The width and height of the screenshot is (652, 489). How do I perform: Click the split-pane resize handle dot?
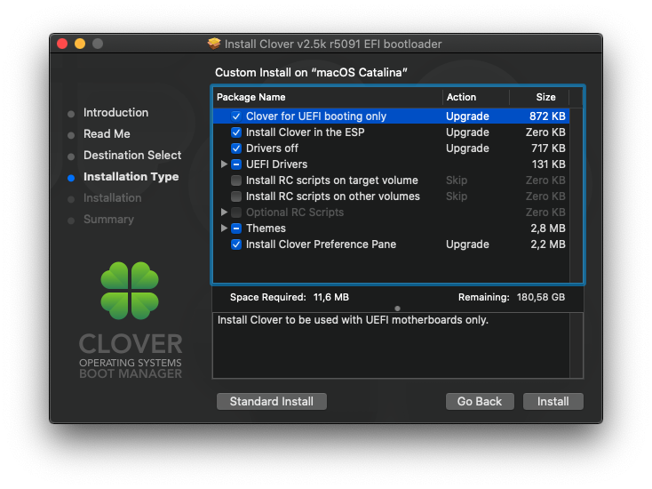[x=398, y=309]
